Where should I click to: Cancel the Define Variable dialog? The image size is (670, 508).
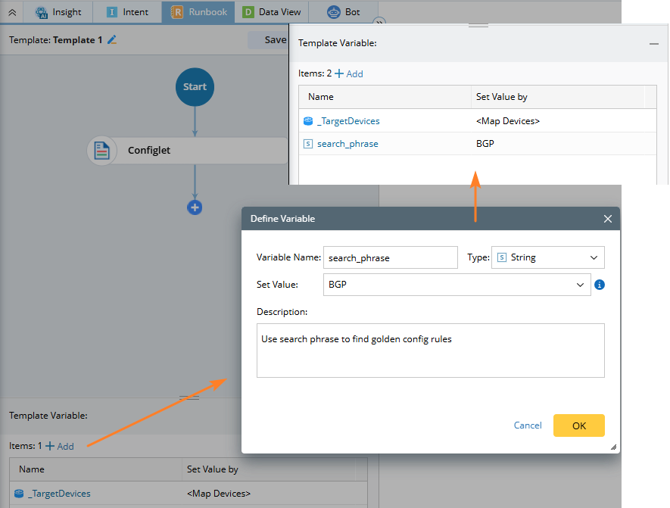click(x=528, y=425)
